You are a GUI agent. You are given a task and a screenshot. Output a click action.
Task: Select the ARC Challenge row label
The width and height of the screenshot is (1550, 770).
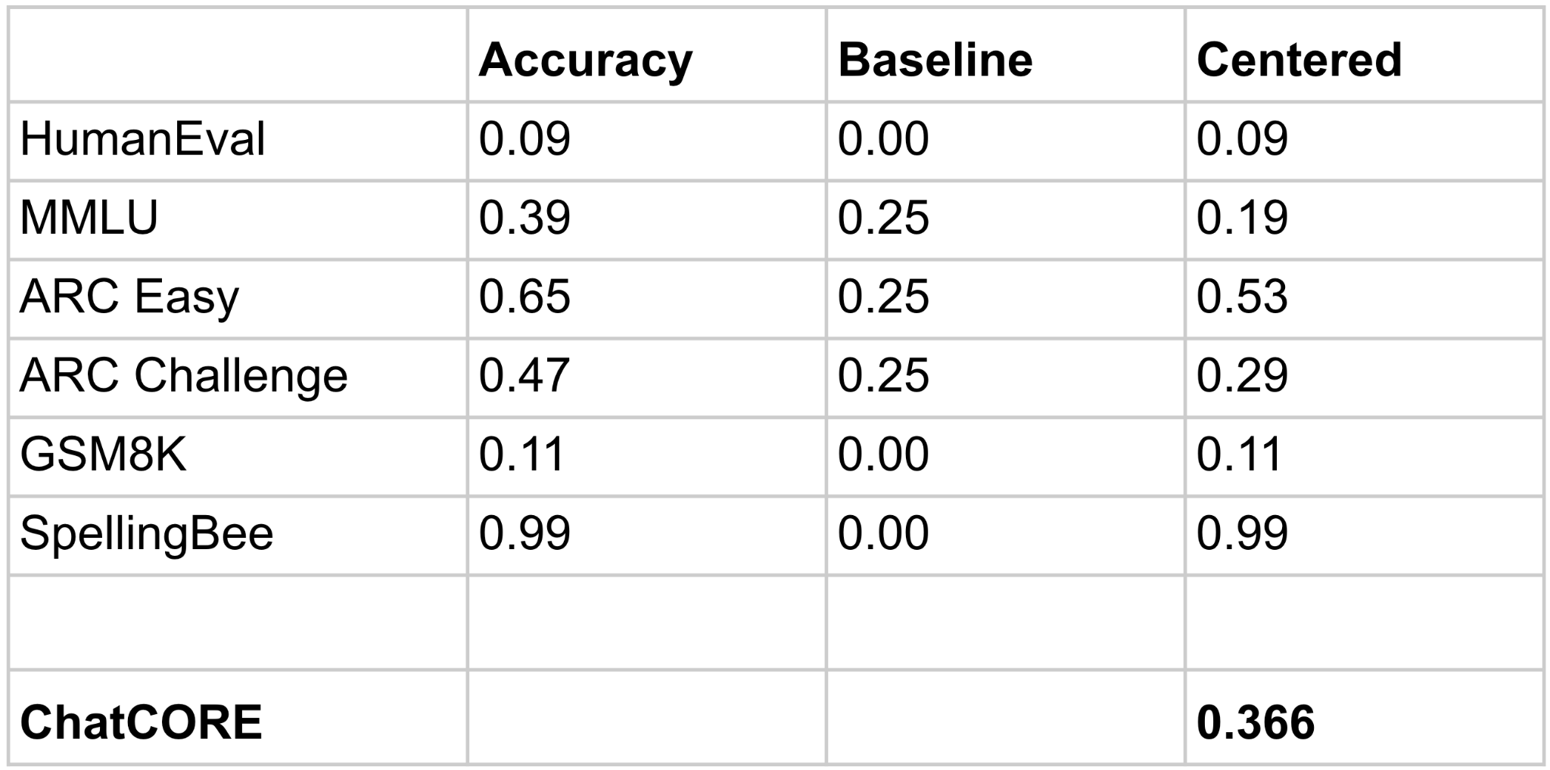(x=183, y=376)
